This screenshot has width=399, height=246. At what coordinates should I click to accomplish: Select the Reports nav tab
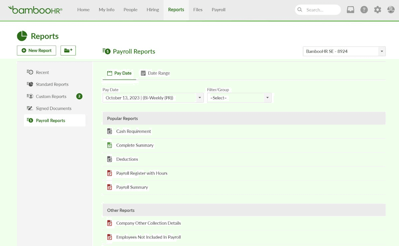coord(176,10)
